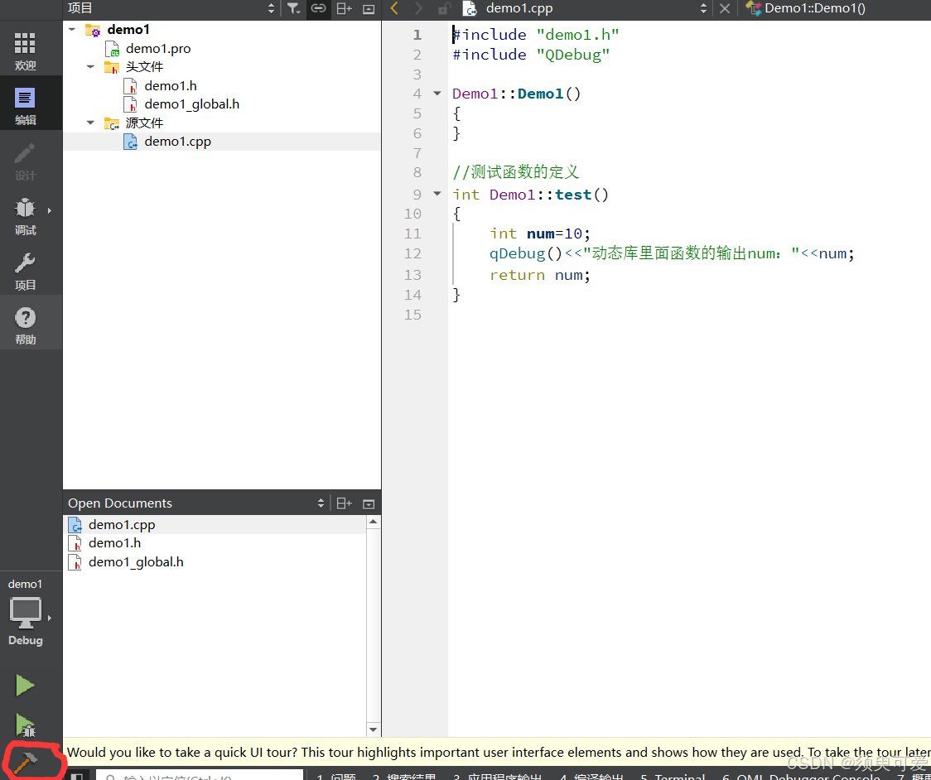Image resolution: width=931 pixels, height=780 pixels.
Task: Expand the kit selector side arrow
Action: [50, 618]
